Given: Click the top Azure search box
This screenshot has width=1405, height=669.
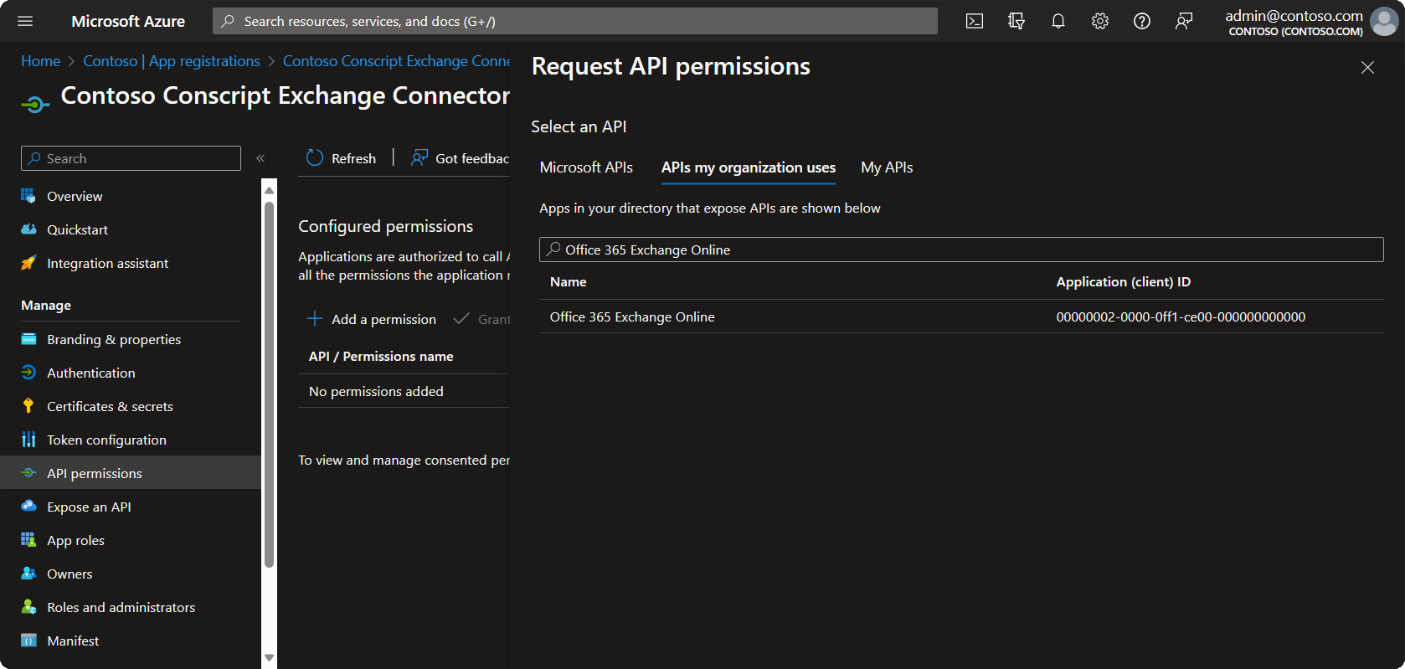Looking at the screenshot, I should (x=575, y=21).
